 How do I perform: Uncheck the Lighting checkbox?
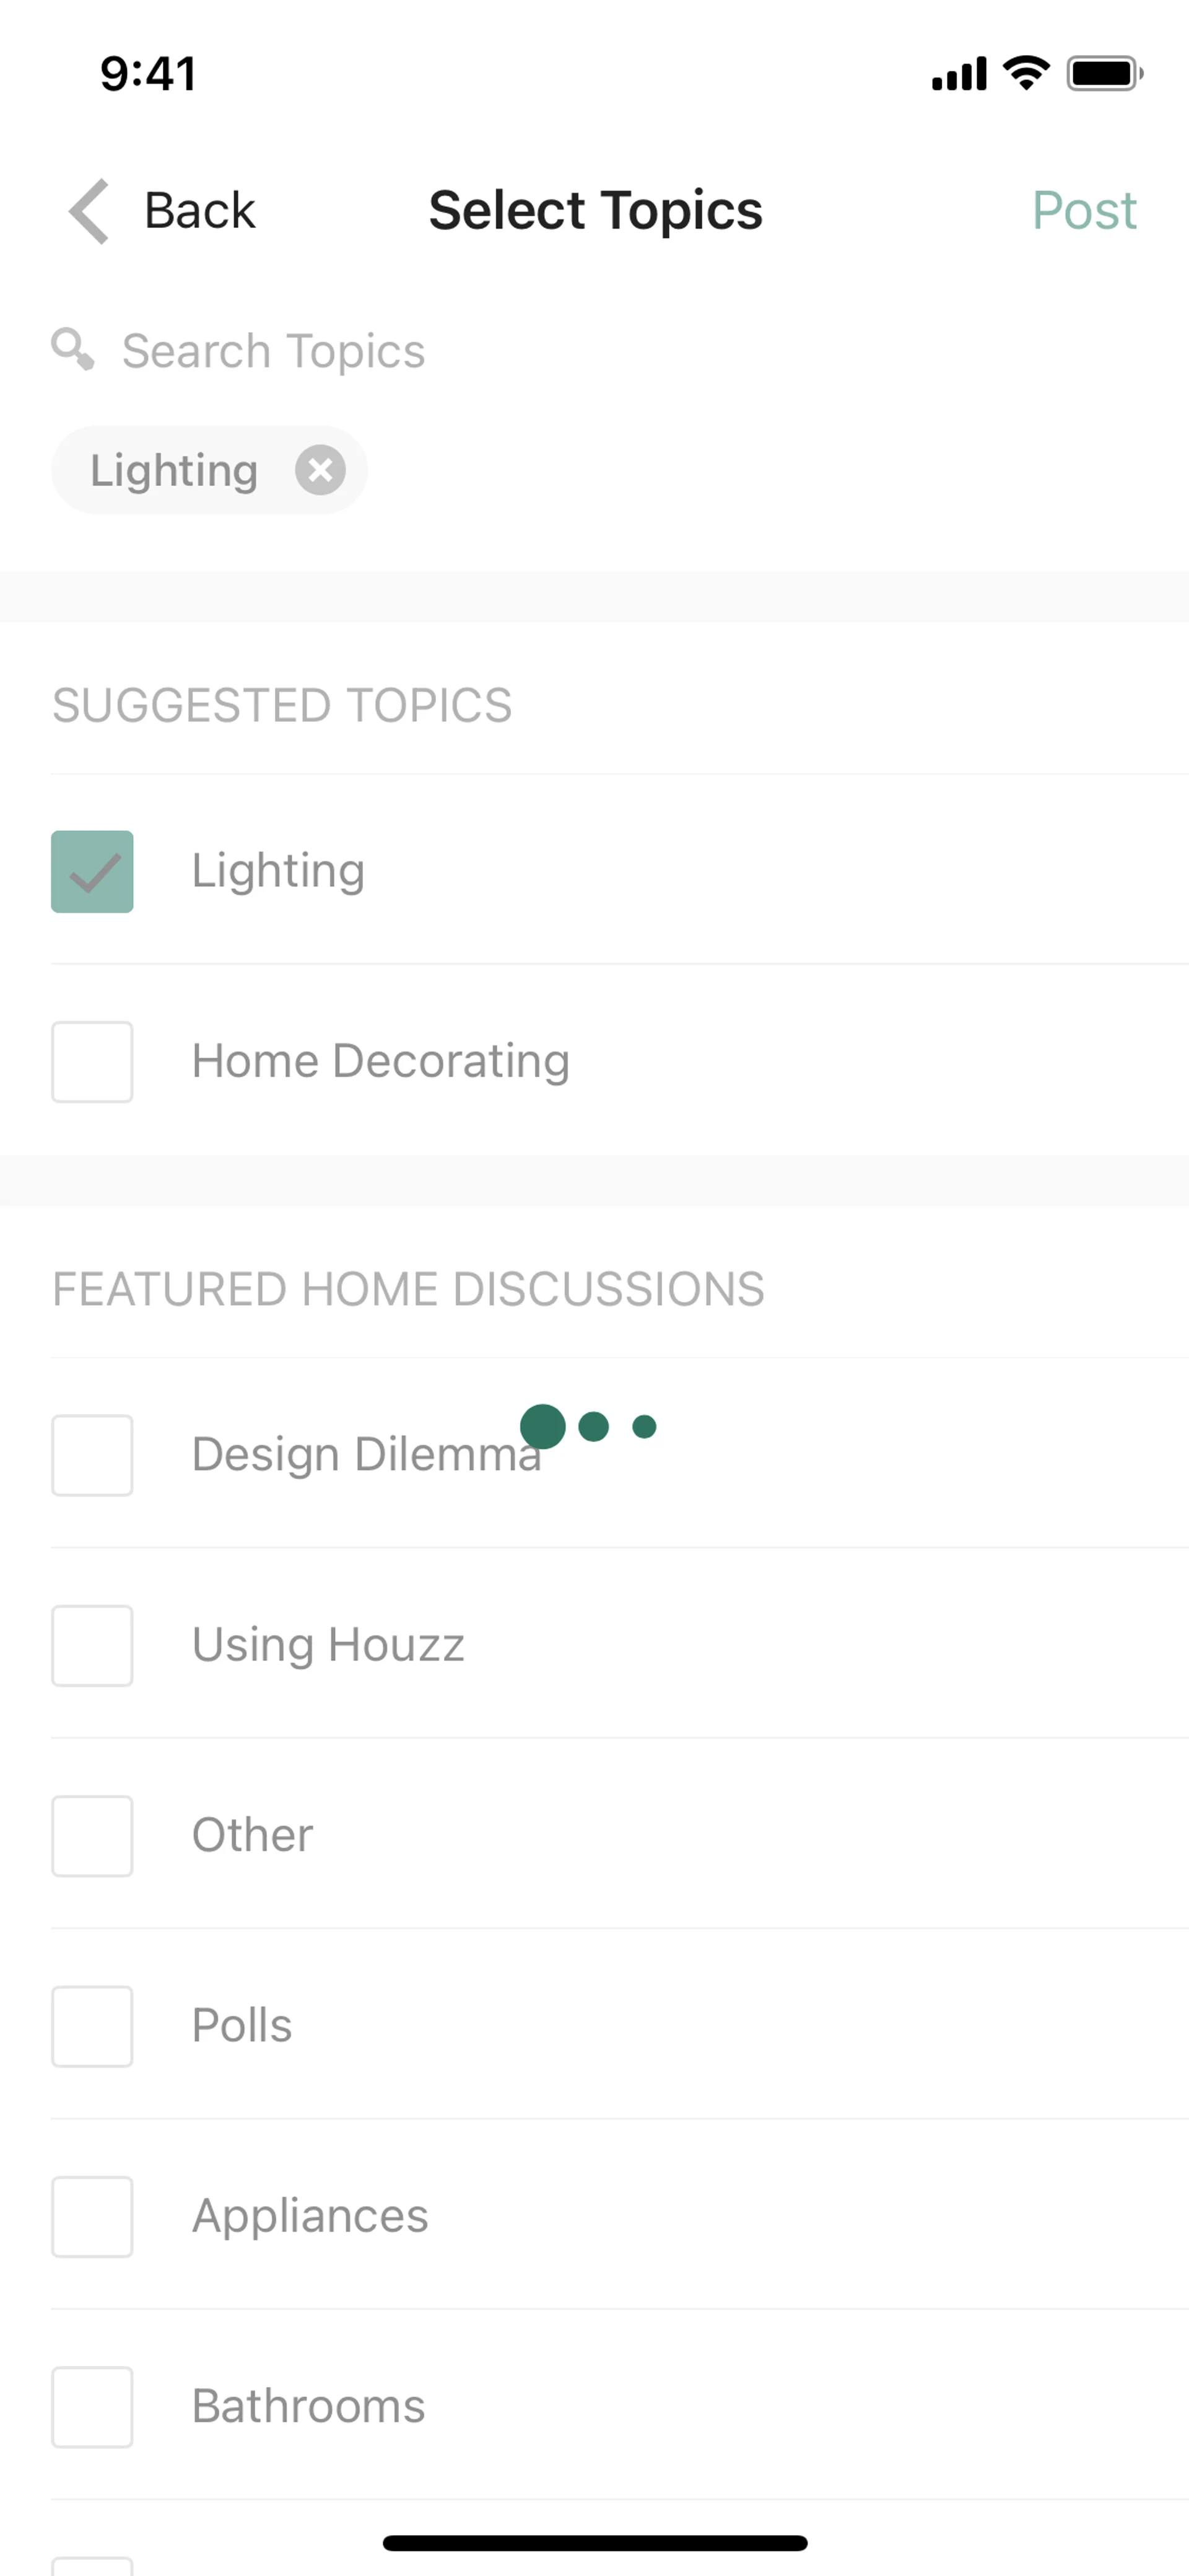coord(92,871)
